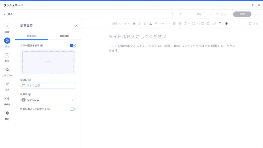Image resolution: width=263 pixels, height=148 pixels.
Task: Open the text color picker
Action: (151, 24)
